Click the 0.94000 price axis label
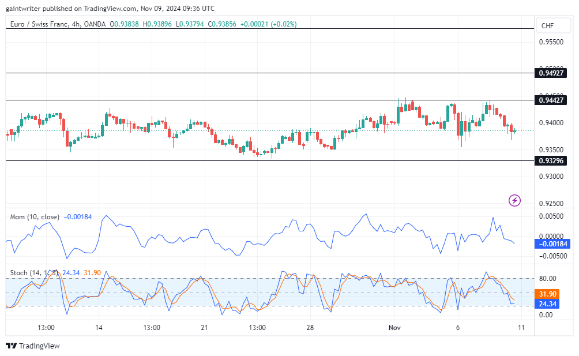The height and width of the screenshot is (356, 579). 551,122
